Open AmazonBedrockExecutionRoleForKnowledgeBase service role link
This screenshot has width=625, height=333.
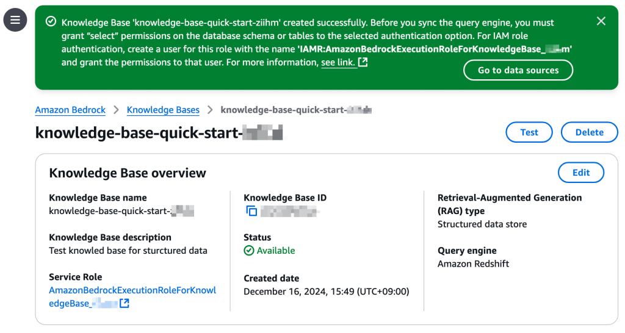coord(132,297)
